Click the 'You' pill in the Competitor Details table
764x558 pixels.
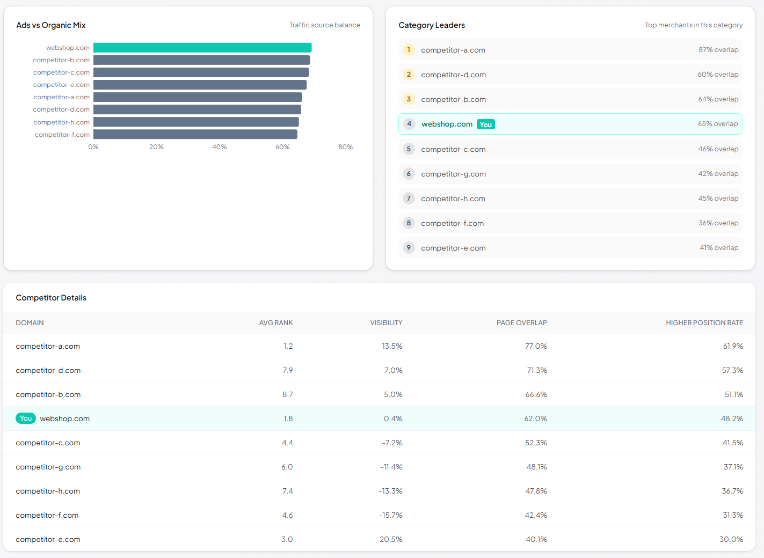25,418
